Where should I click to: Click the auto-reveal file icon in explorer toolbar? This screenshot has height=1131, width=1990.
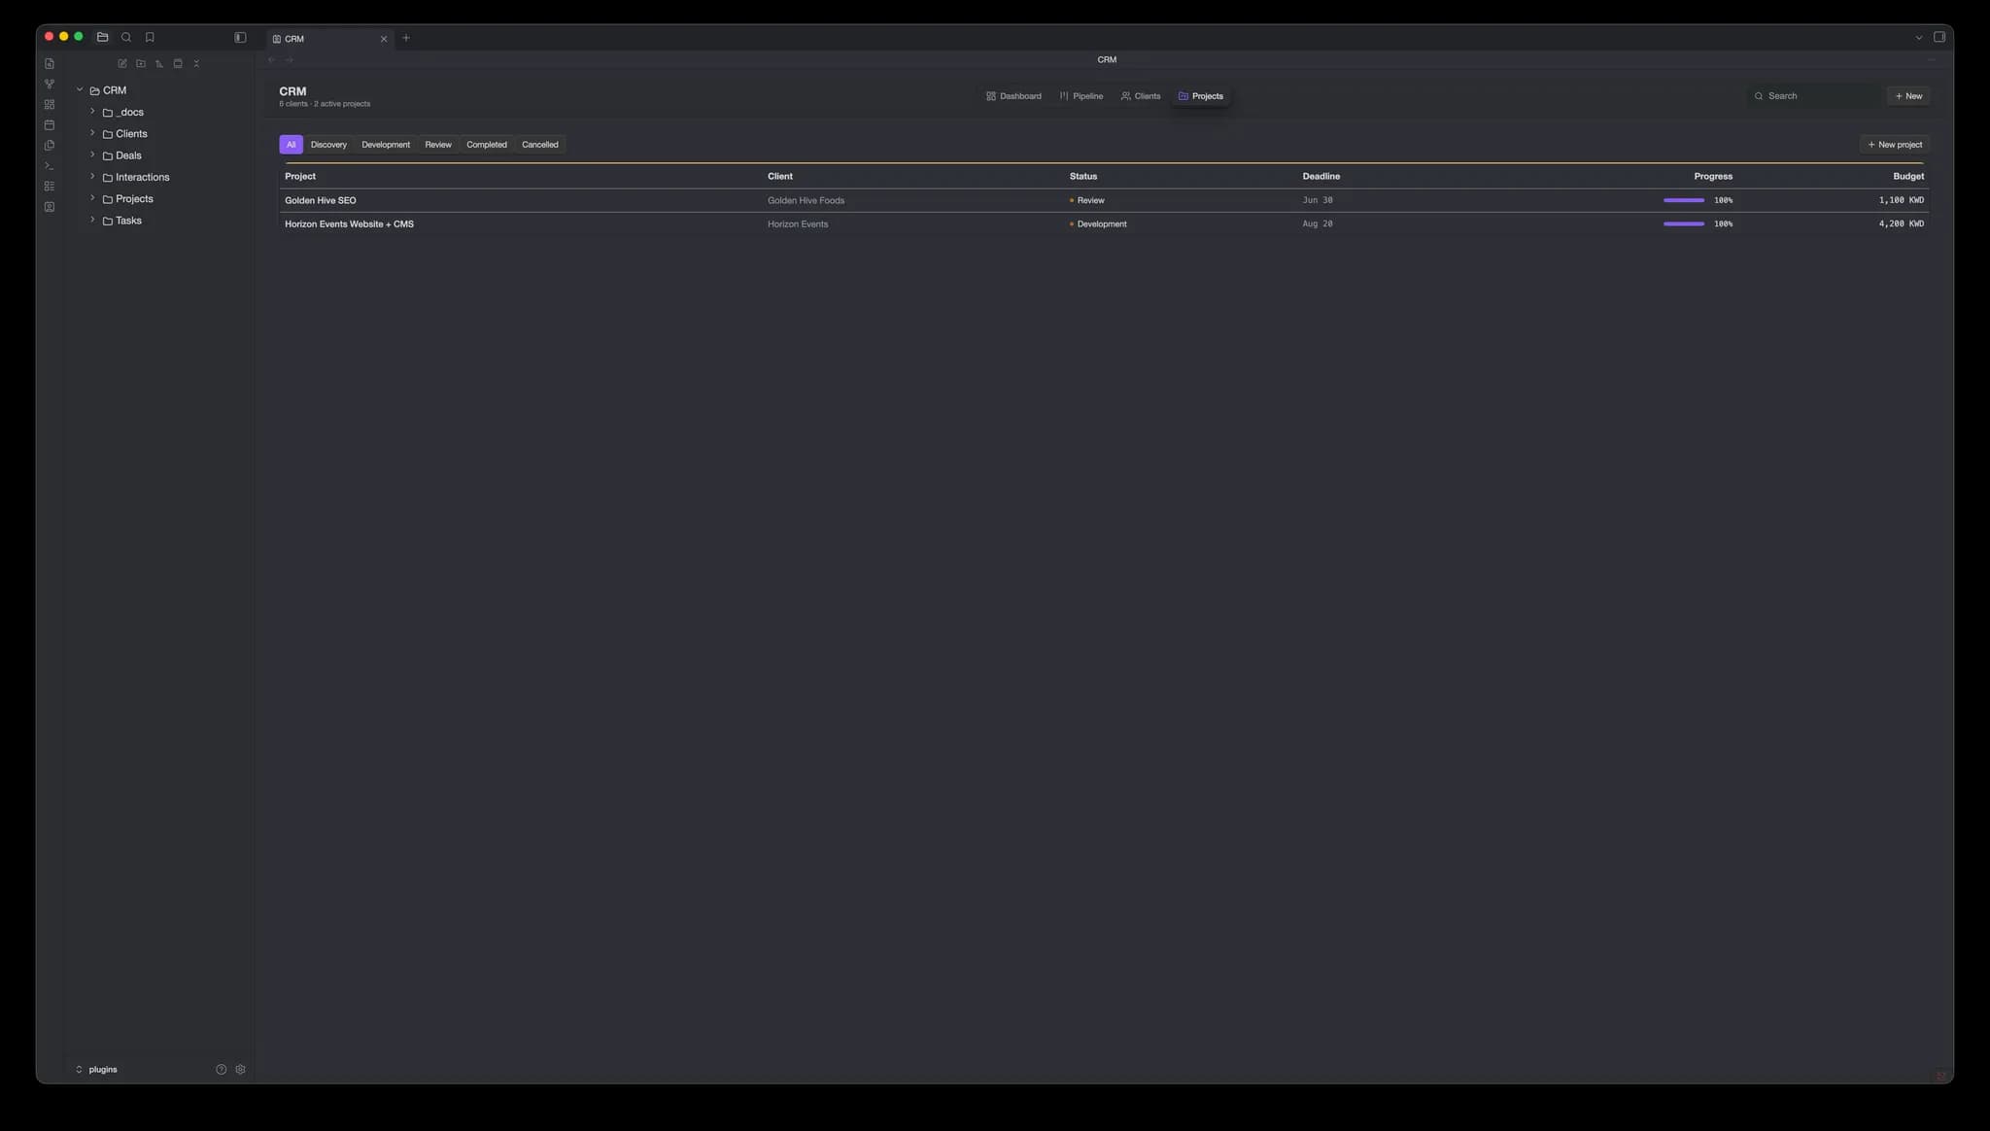coord(178,64)
